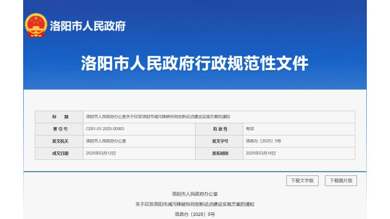
Task: Click the national emblem logo icon
Action: coord(36,26)
